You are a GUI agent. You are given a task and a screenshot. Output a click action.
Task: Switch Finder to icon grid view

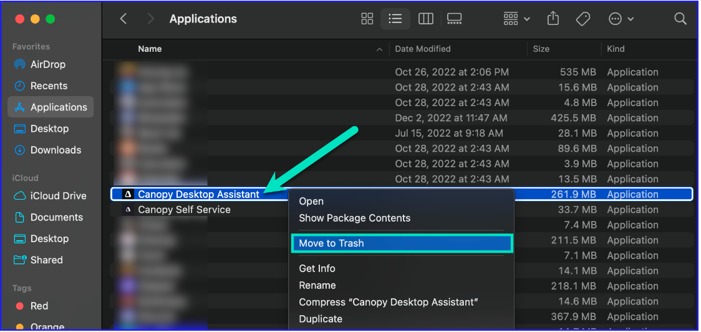367,19
